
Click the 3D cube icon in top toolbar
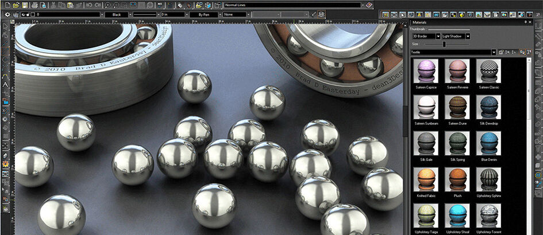pyautogui.click(x=207, y=5)
